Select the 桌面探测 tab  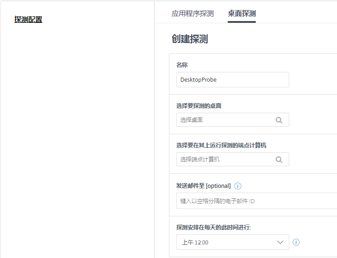click(241, 14)
